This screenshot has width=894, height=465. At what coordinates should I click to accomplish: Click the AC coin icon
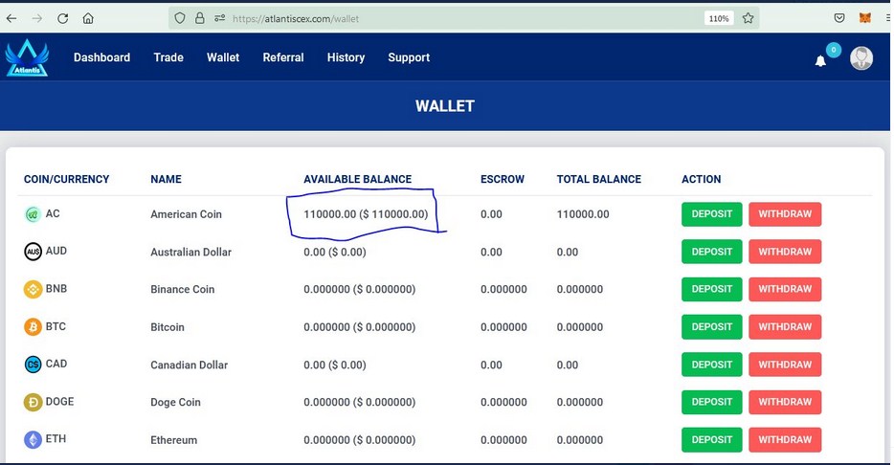click(34, 214)
